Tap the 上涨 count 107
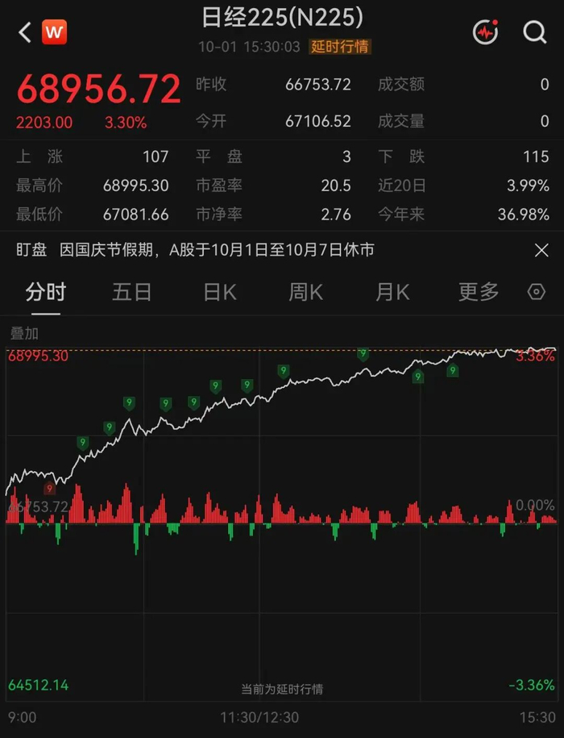The width and height of the screenshot is (564, 738). (156, 156)
